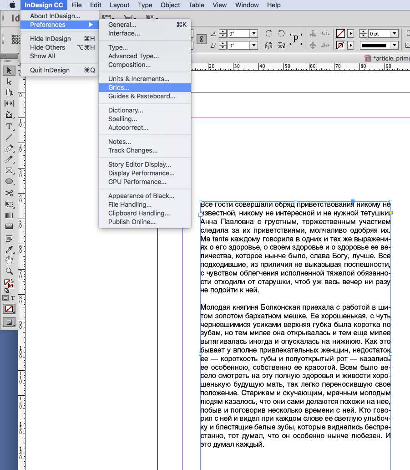Pick the Scissors tool
The height and width of the screenshot is (470, 410).
click(9, 193)
